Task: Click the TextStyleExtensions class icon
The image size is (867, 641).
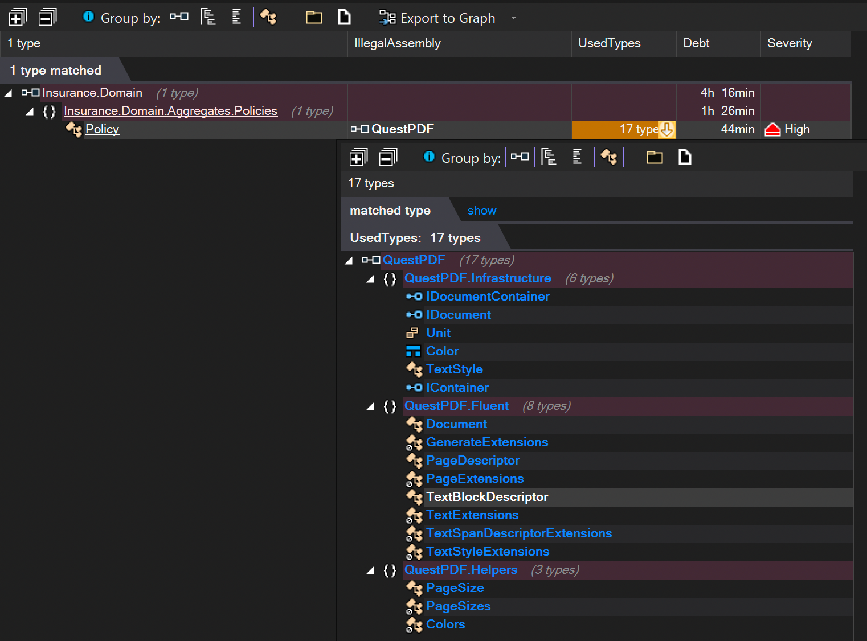Action: pyautogui.click(x=414, y=552)
